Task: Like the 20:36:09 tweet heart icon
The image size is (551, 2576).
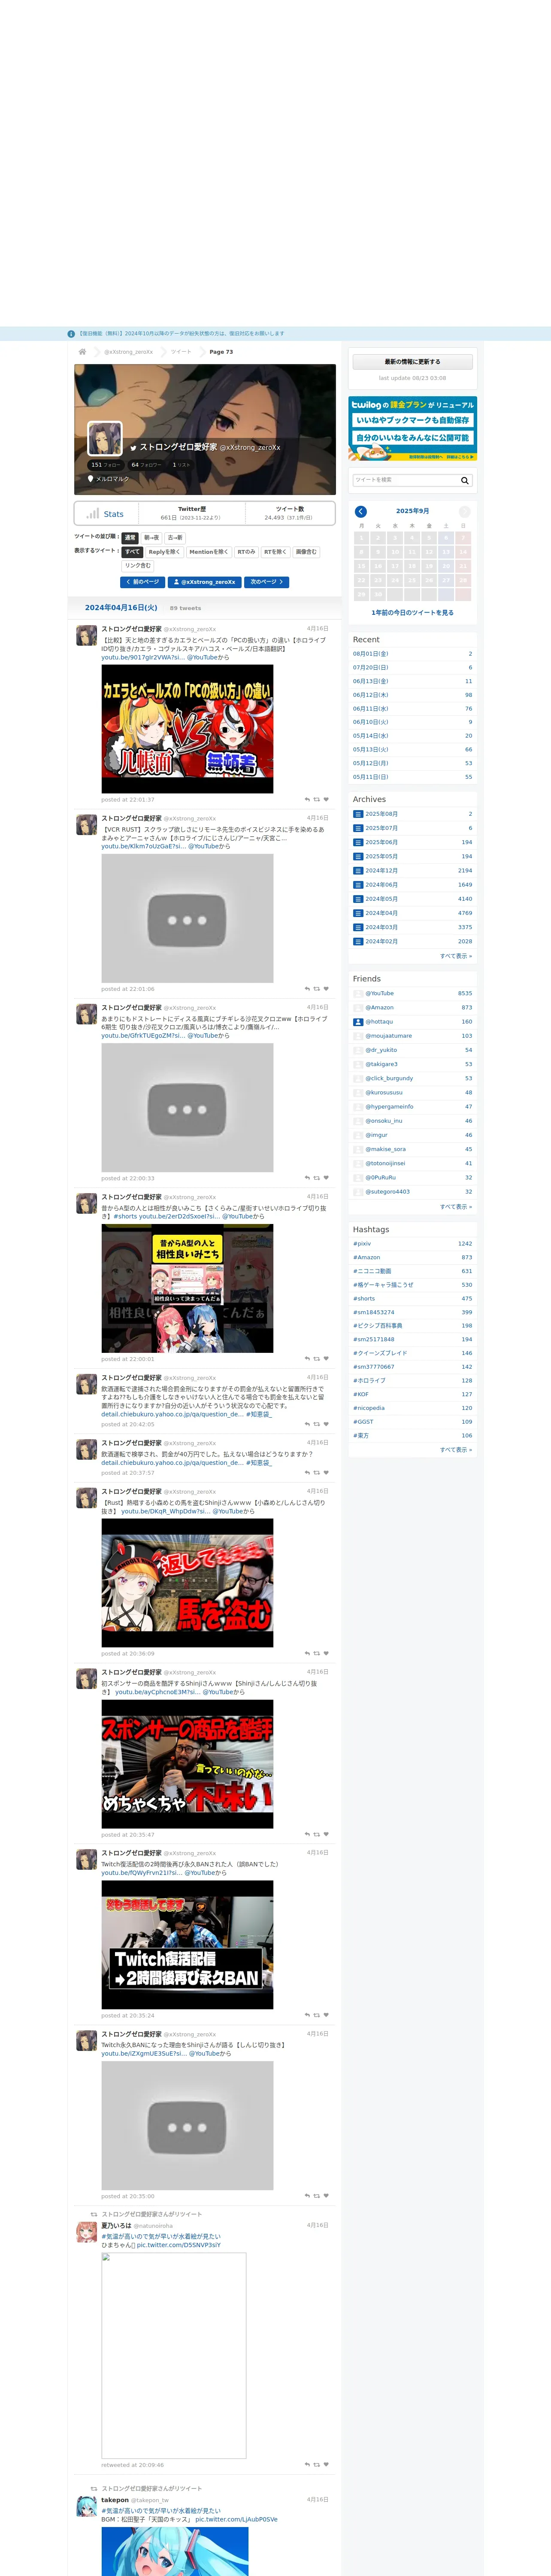Action: coord(326,1654)
